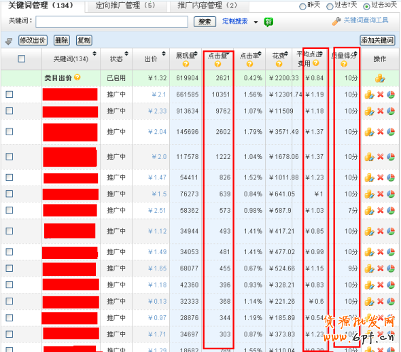Viewport: 401px width, 352px height.
Task: Sort by the 状态 column arrows
Action: [126, 54]
